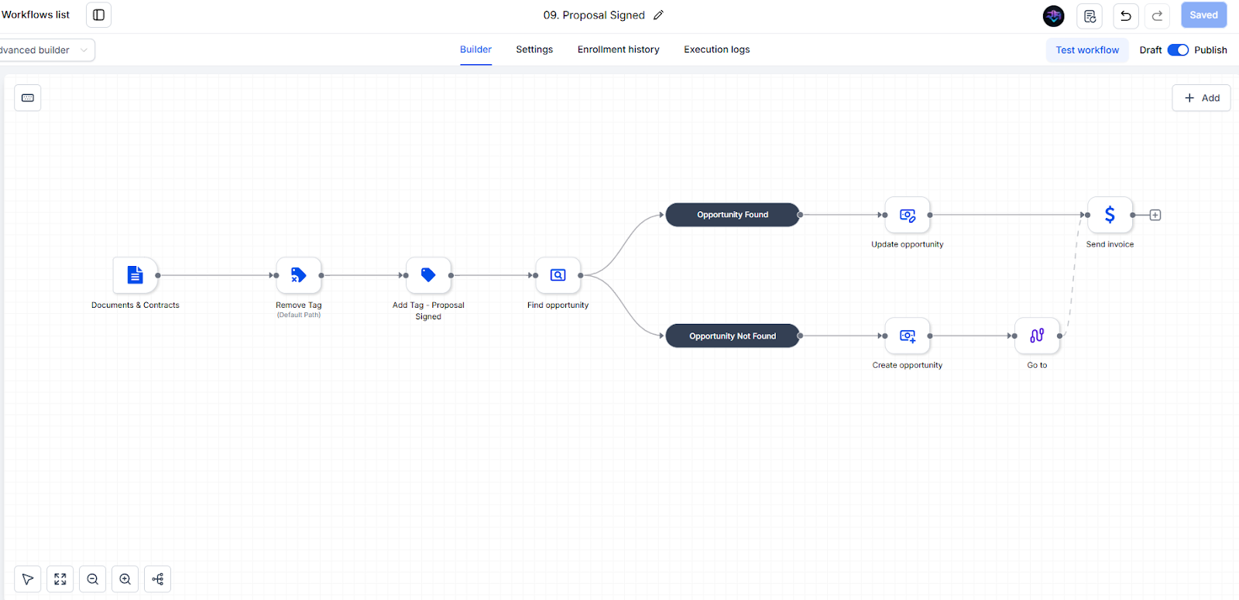The image size is (1239, 600).
Task: Open keyboard shortcuts panel
Action: pos(28,98)
